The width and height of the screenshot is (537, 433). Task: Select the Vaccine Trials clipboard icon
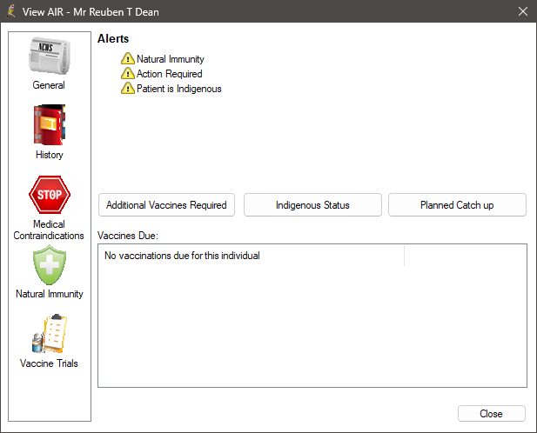tap(49, 334)
